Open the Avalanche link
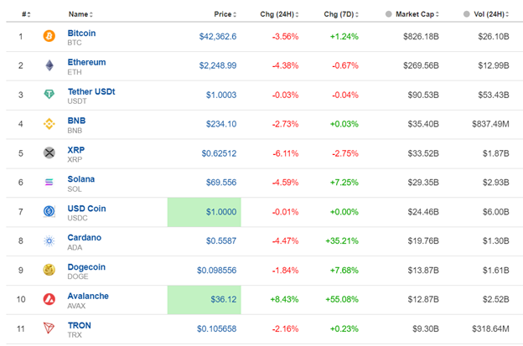This screenshot has width=523, height=346. coord(88,296)
